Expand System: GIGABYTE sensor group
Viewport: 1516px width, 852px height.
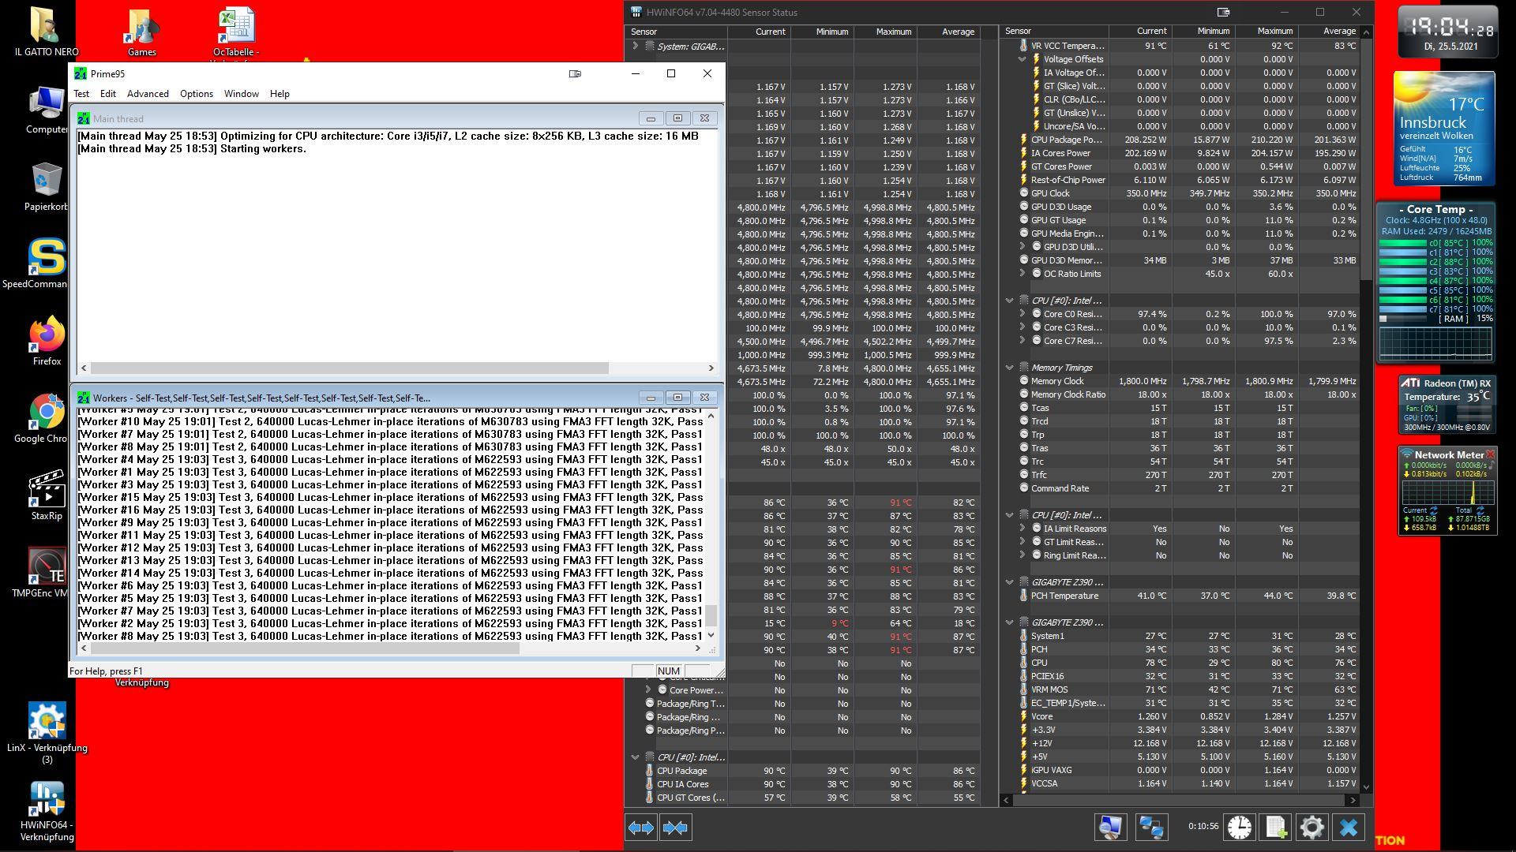[635, 47]
